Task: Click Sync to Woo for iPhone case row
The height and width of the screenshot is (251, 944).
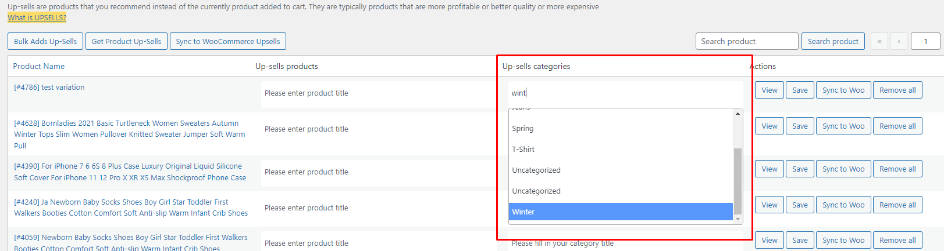Action: coord(843,169)
